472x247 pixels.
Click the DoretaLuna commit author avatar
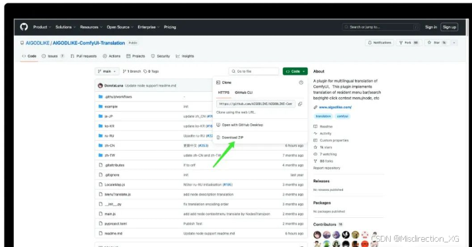point(100,85)
